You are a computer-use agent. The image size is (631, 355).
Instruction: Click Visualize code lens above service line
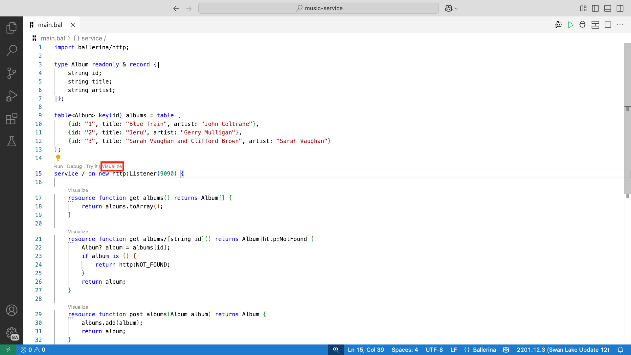[x=112, y=166]
